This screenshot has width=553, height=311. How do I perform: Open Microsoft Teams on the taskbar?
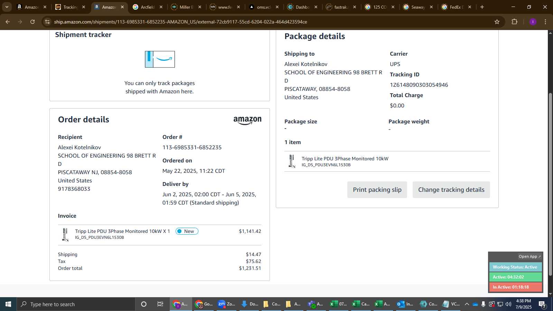click(316, 304)
